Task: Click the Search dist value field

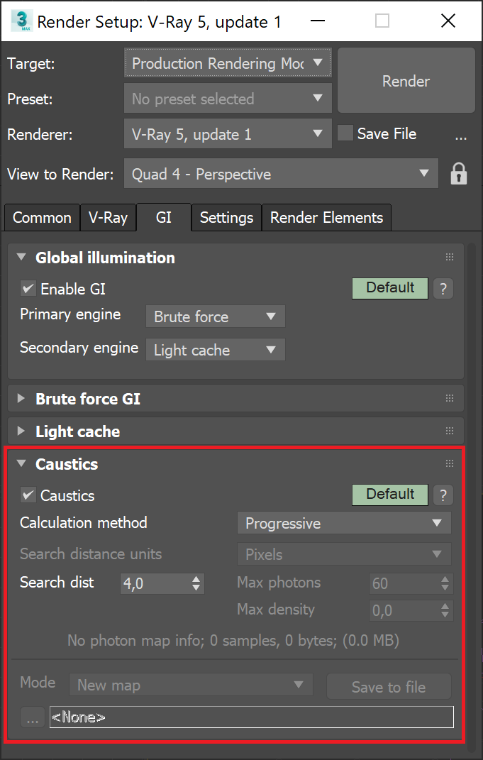Action: (152, 583)
